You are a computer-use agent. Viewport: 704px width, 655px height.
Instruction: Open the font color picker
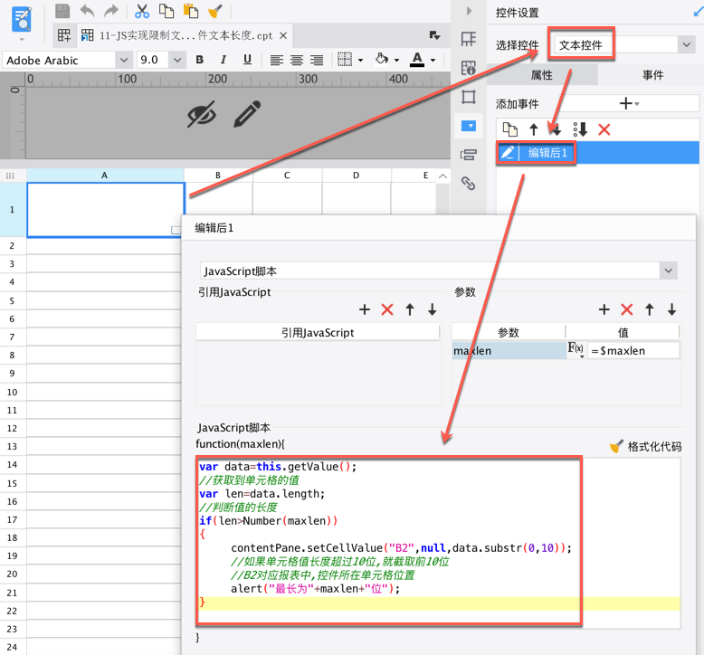pos(417,60)
